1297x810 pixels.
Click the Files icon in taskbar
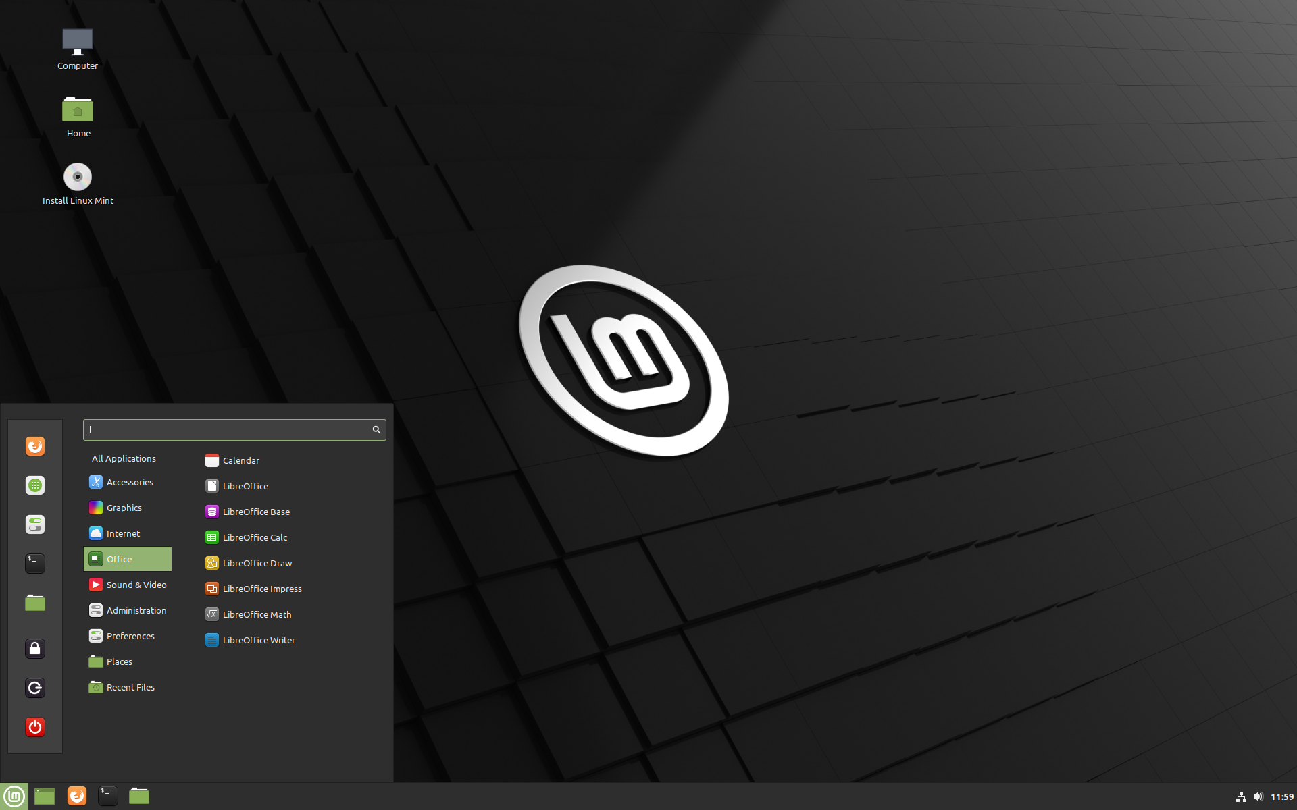pos(139,795)
